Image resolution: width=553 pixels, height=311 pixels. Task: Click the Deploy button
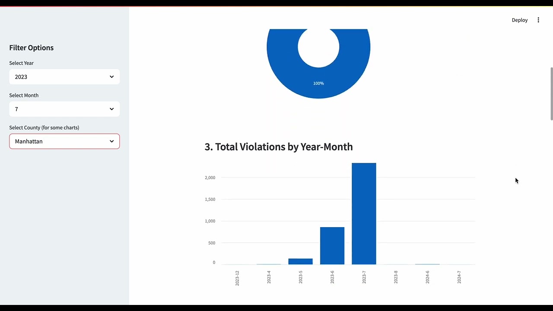point(520,20)
